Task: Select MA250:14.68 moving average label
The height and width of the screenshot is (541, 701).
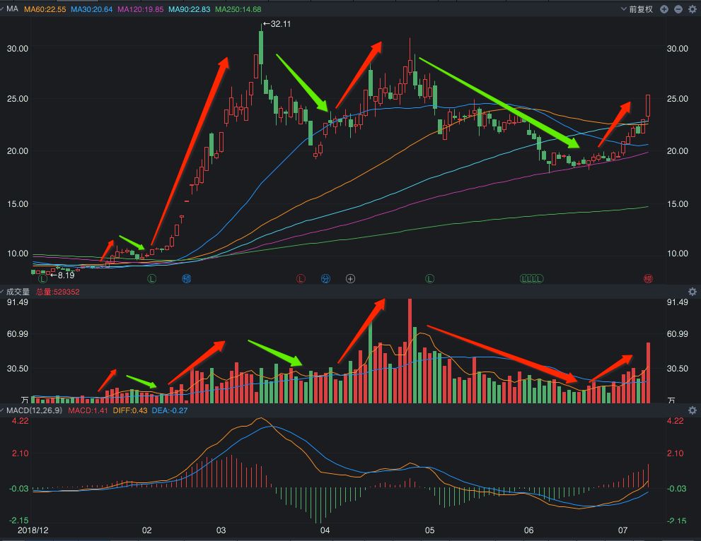Action: click(238, 9)
